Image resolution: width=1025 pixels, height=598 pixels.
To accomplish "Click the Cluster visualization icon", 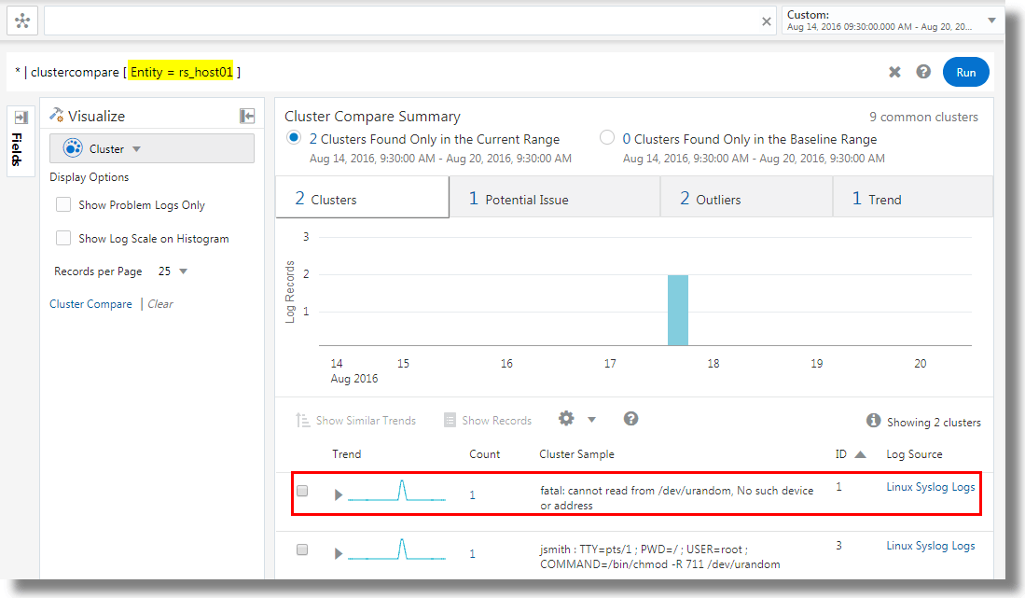I will [73, 147].
